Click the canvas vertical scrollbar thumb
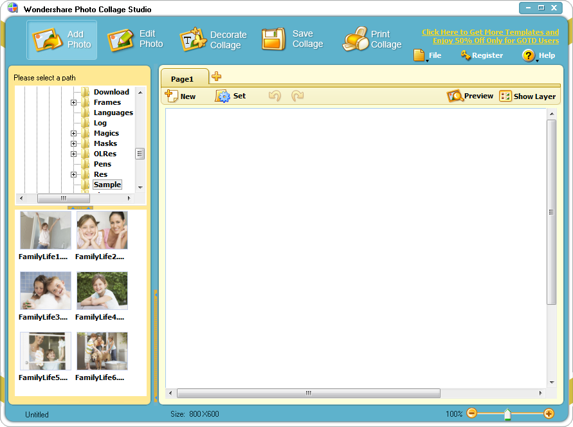The width and height of the screenshot is (573, 427). pyautogui.click(x=551, y=212)
